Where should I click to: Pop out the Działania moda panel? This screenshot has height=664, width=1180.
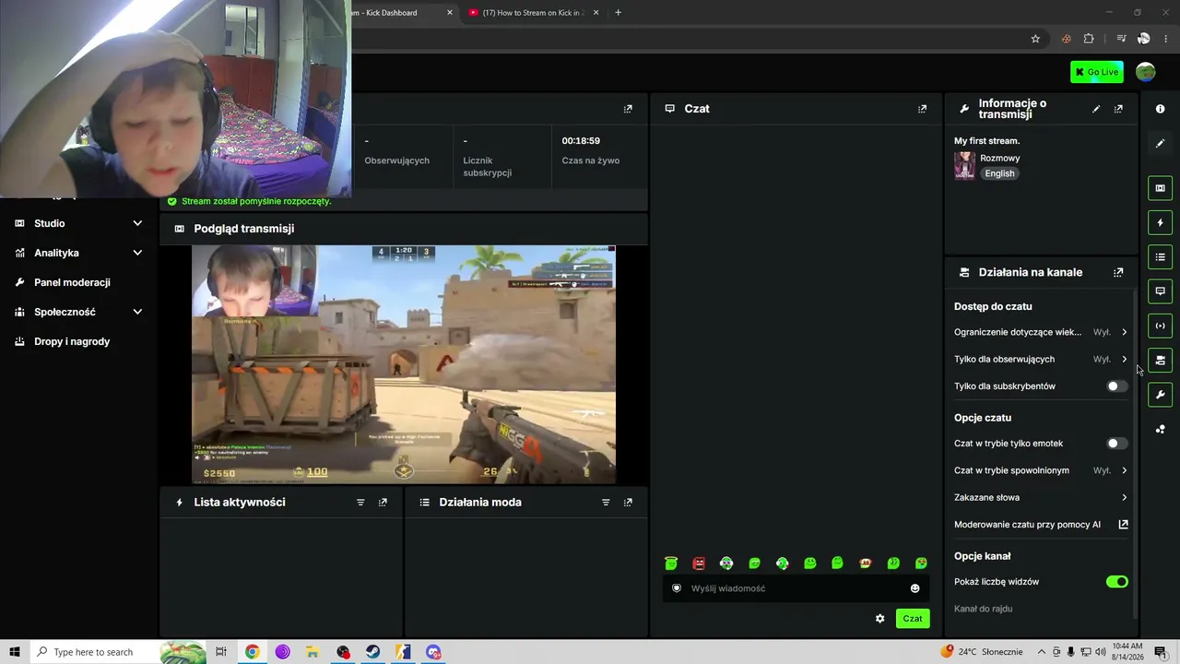pos(628,503)
